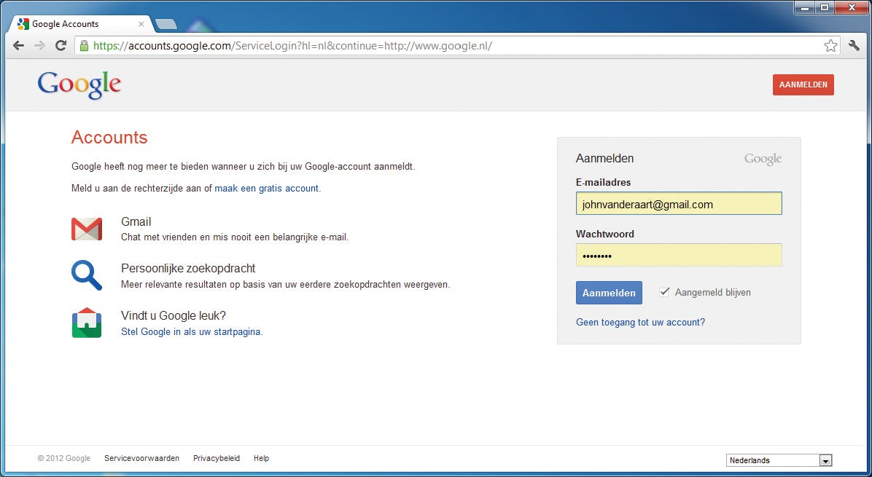Click the E-mailadres input field
Viewport: 872px width, 477px height.
679,204
